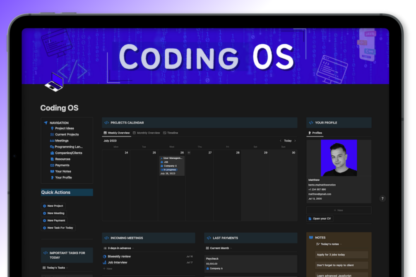This screenshot has height=277, width=416.
Task: Click the Meetings icon in the sidebar
Action: (x=53, y=141)
